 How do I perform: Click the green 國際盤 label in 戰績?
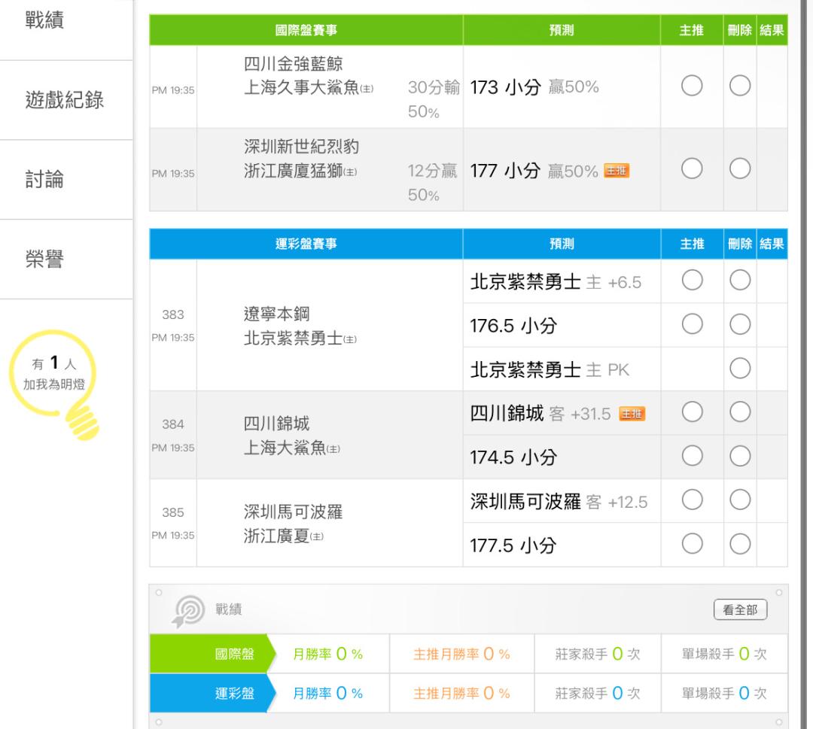tap(234, 654)
